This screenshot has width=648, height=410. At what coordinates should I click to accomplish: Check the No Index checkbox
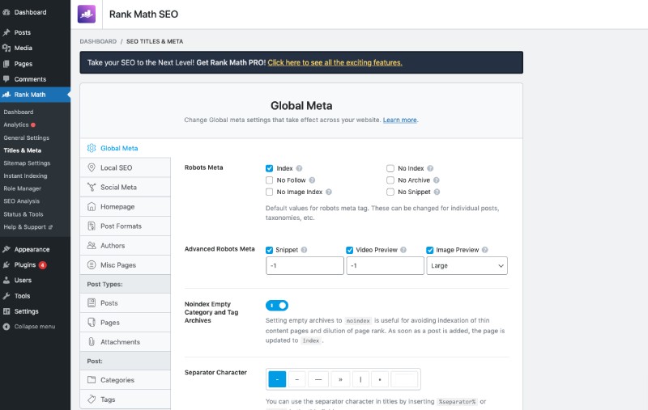tap(390, 168)
